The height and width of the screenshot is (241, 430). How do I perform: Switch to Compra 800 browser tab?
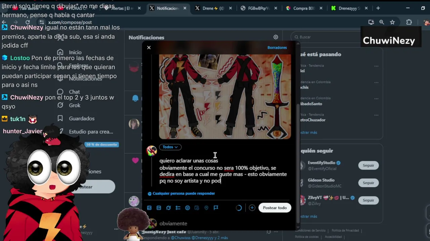coord(304,8)
